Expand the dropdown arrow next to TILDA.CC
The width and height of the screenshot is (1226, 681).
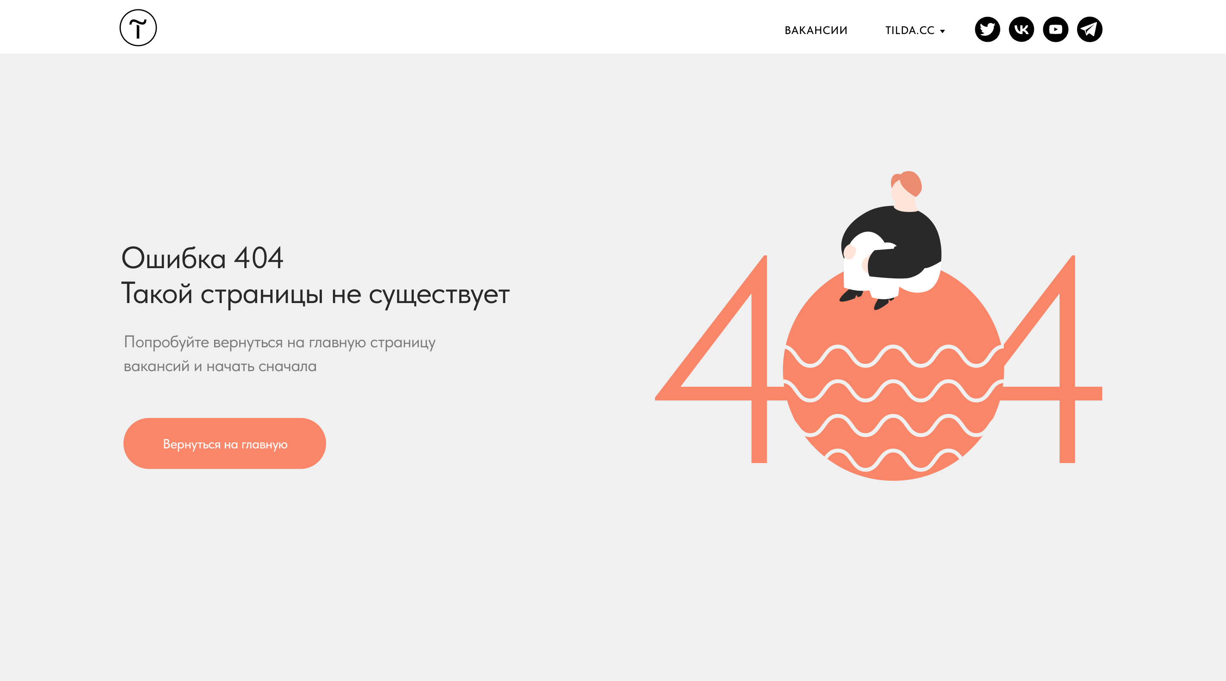942,31
